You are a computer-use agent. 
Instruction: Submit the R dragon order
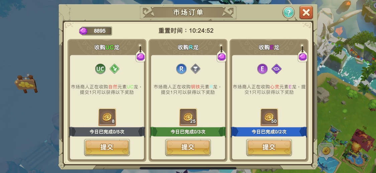188,147
